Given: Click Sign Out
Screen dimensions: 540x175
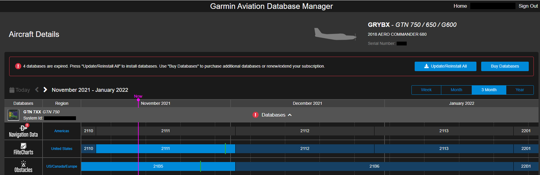Looking at the screenshot, I should tap(528, 6).
